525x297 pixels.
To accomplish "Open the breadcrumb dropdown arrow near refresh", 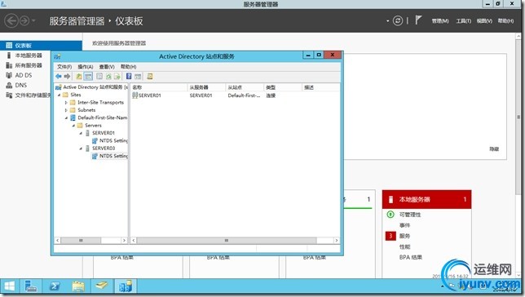I will [x=387, y=21].
